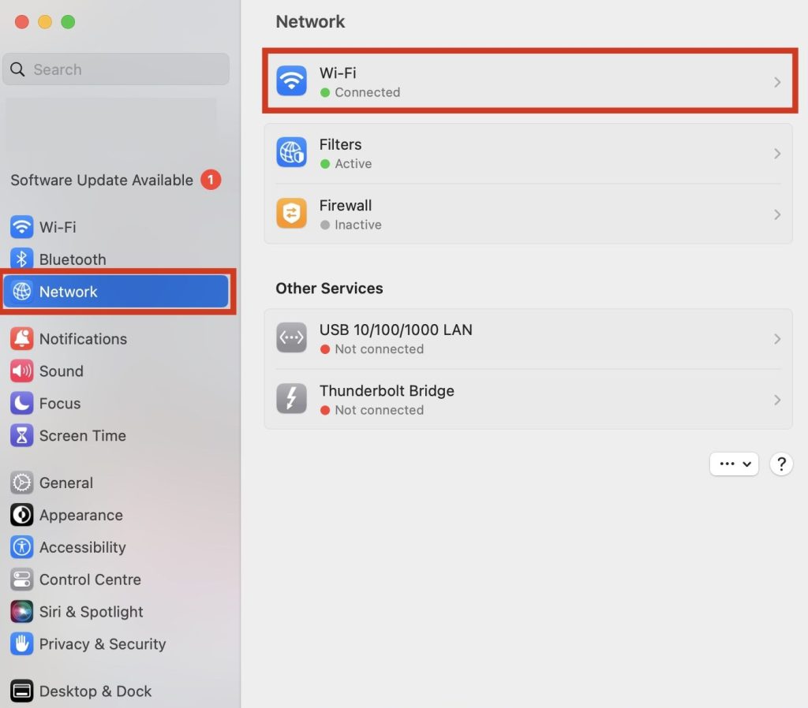Select Accessibility in the sidebar
Viewport: 808px width, 708px height.
116,547
